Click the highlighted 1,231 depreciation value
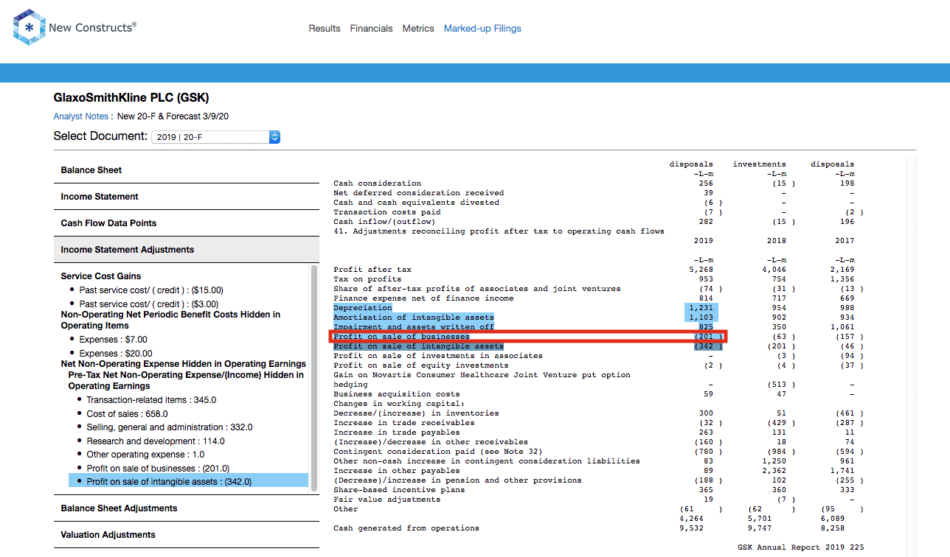This screenshot has width=950, height=557. pyautogui.click(x=701, y=308)
